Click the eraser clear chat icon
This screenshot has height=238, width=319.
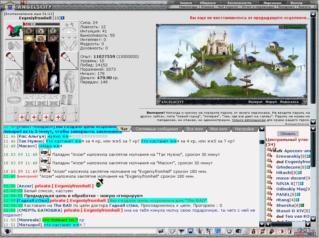[172, 231]
